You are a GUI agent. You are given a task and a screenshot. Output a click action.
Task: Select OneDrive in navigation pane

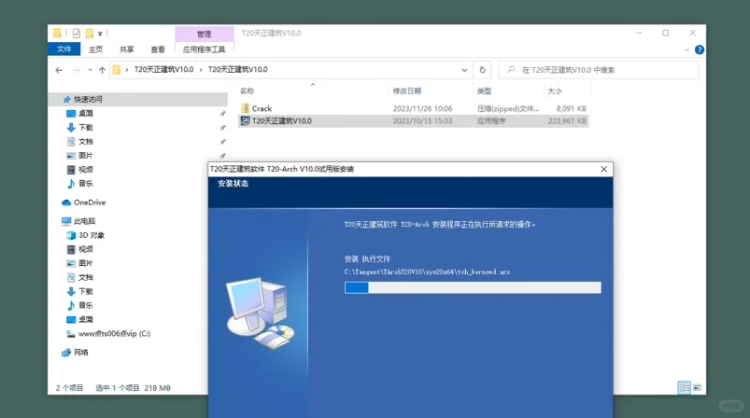90,202
